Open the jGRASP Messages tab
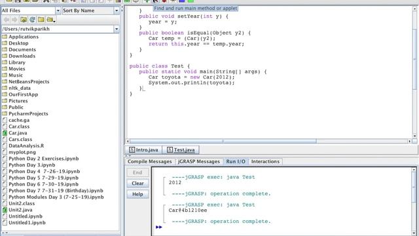419x236 pixels. (199, 162)
